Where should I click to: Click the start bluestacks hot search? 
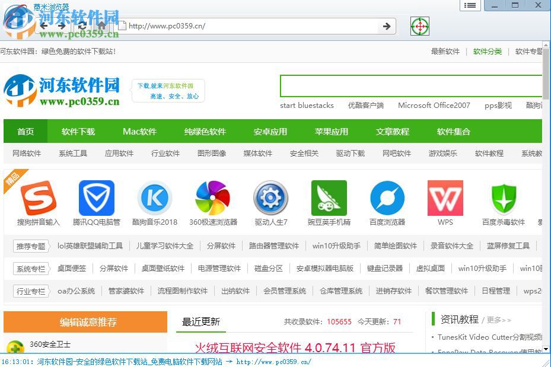(307, 106)
